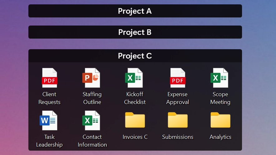The width and height of the screenshot is (276, 155).
Task: Collapse the Project C group header
Action: (x=135, y=56)
